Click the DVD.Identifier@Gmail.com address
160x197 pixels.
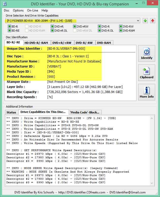point(128,192)
